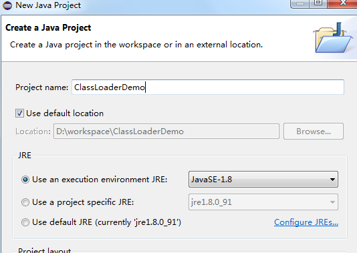357x253 pixels.
Task: Select Use a project specific JRE
Action: 25,202
